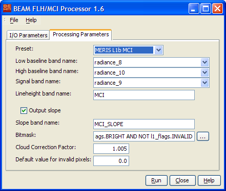The width and height of the screenshot is (226, 191).
Task: Expand the Signal band name dropdown arrow
Action: click(204, 83)
